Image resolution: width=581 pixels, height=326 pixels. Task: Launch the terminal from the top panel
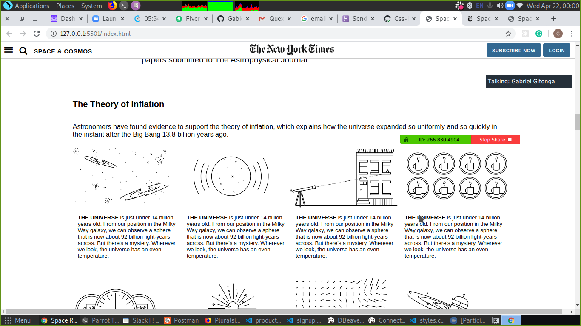[123, 6]
